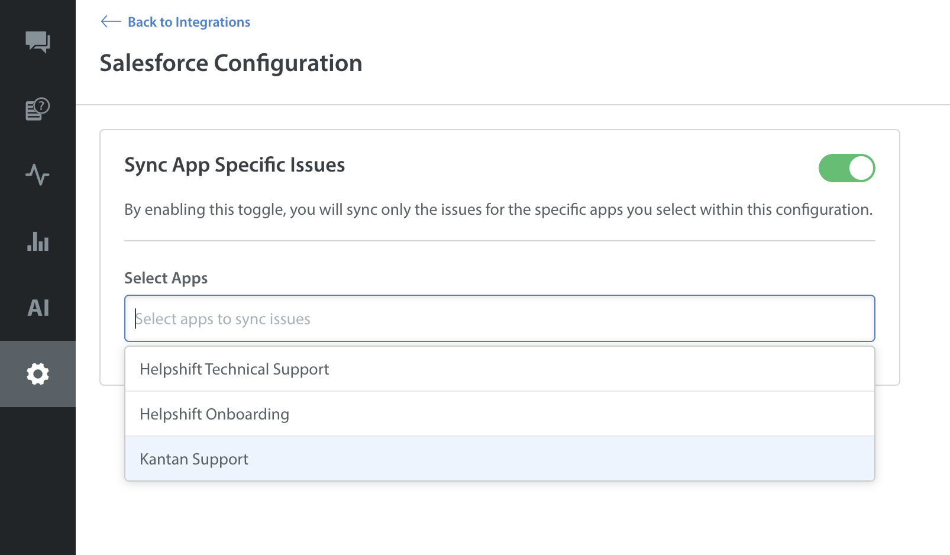Disable the Sync App Specific Issues toggle
Screen dimensions: 950x555
tap(846, 168)
